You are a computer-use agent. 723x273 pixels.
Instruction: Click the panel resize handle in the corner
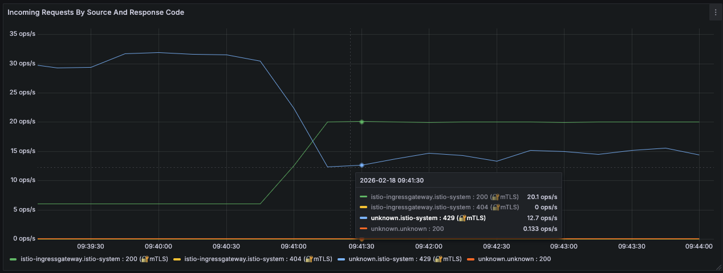tap(718, 268)
